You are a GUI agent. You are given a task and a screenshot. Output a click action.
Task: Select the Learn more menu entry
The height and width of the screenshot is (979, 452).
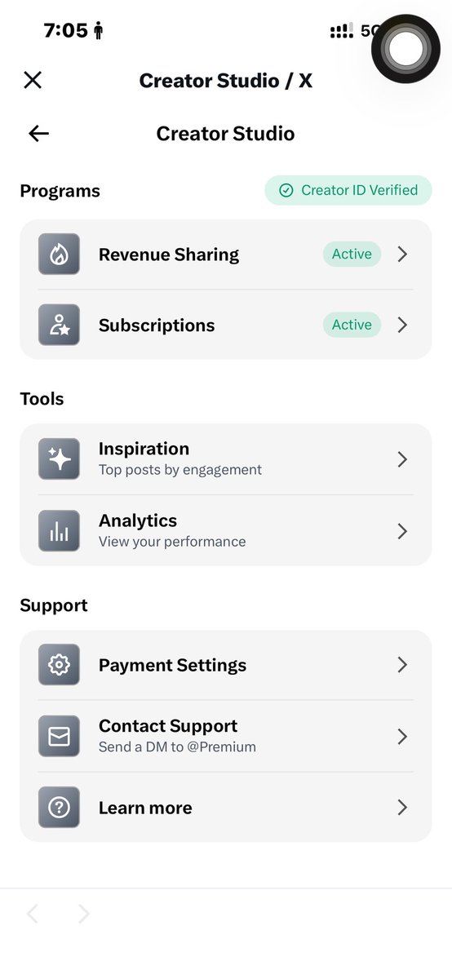(x=226, y=808)
